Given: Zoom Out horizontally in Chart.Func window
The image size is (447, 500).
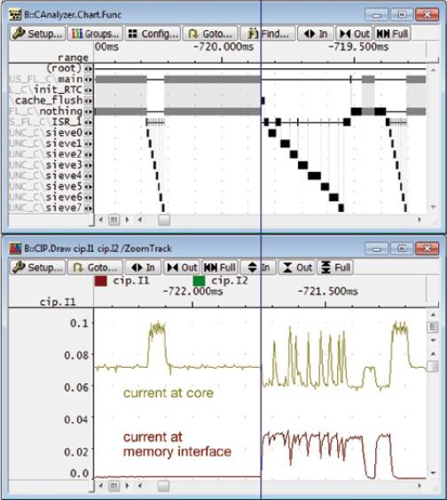Looking at the screenshot, I should 354,34.
